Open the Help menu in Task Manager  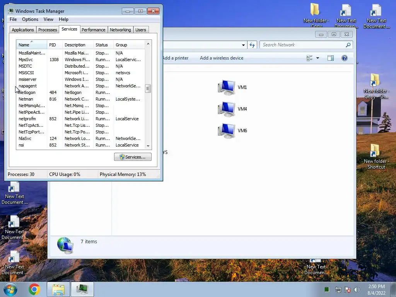pyautogui.click(x=63, y=19)
